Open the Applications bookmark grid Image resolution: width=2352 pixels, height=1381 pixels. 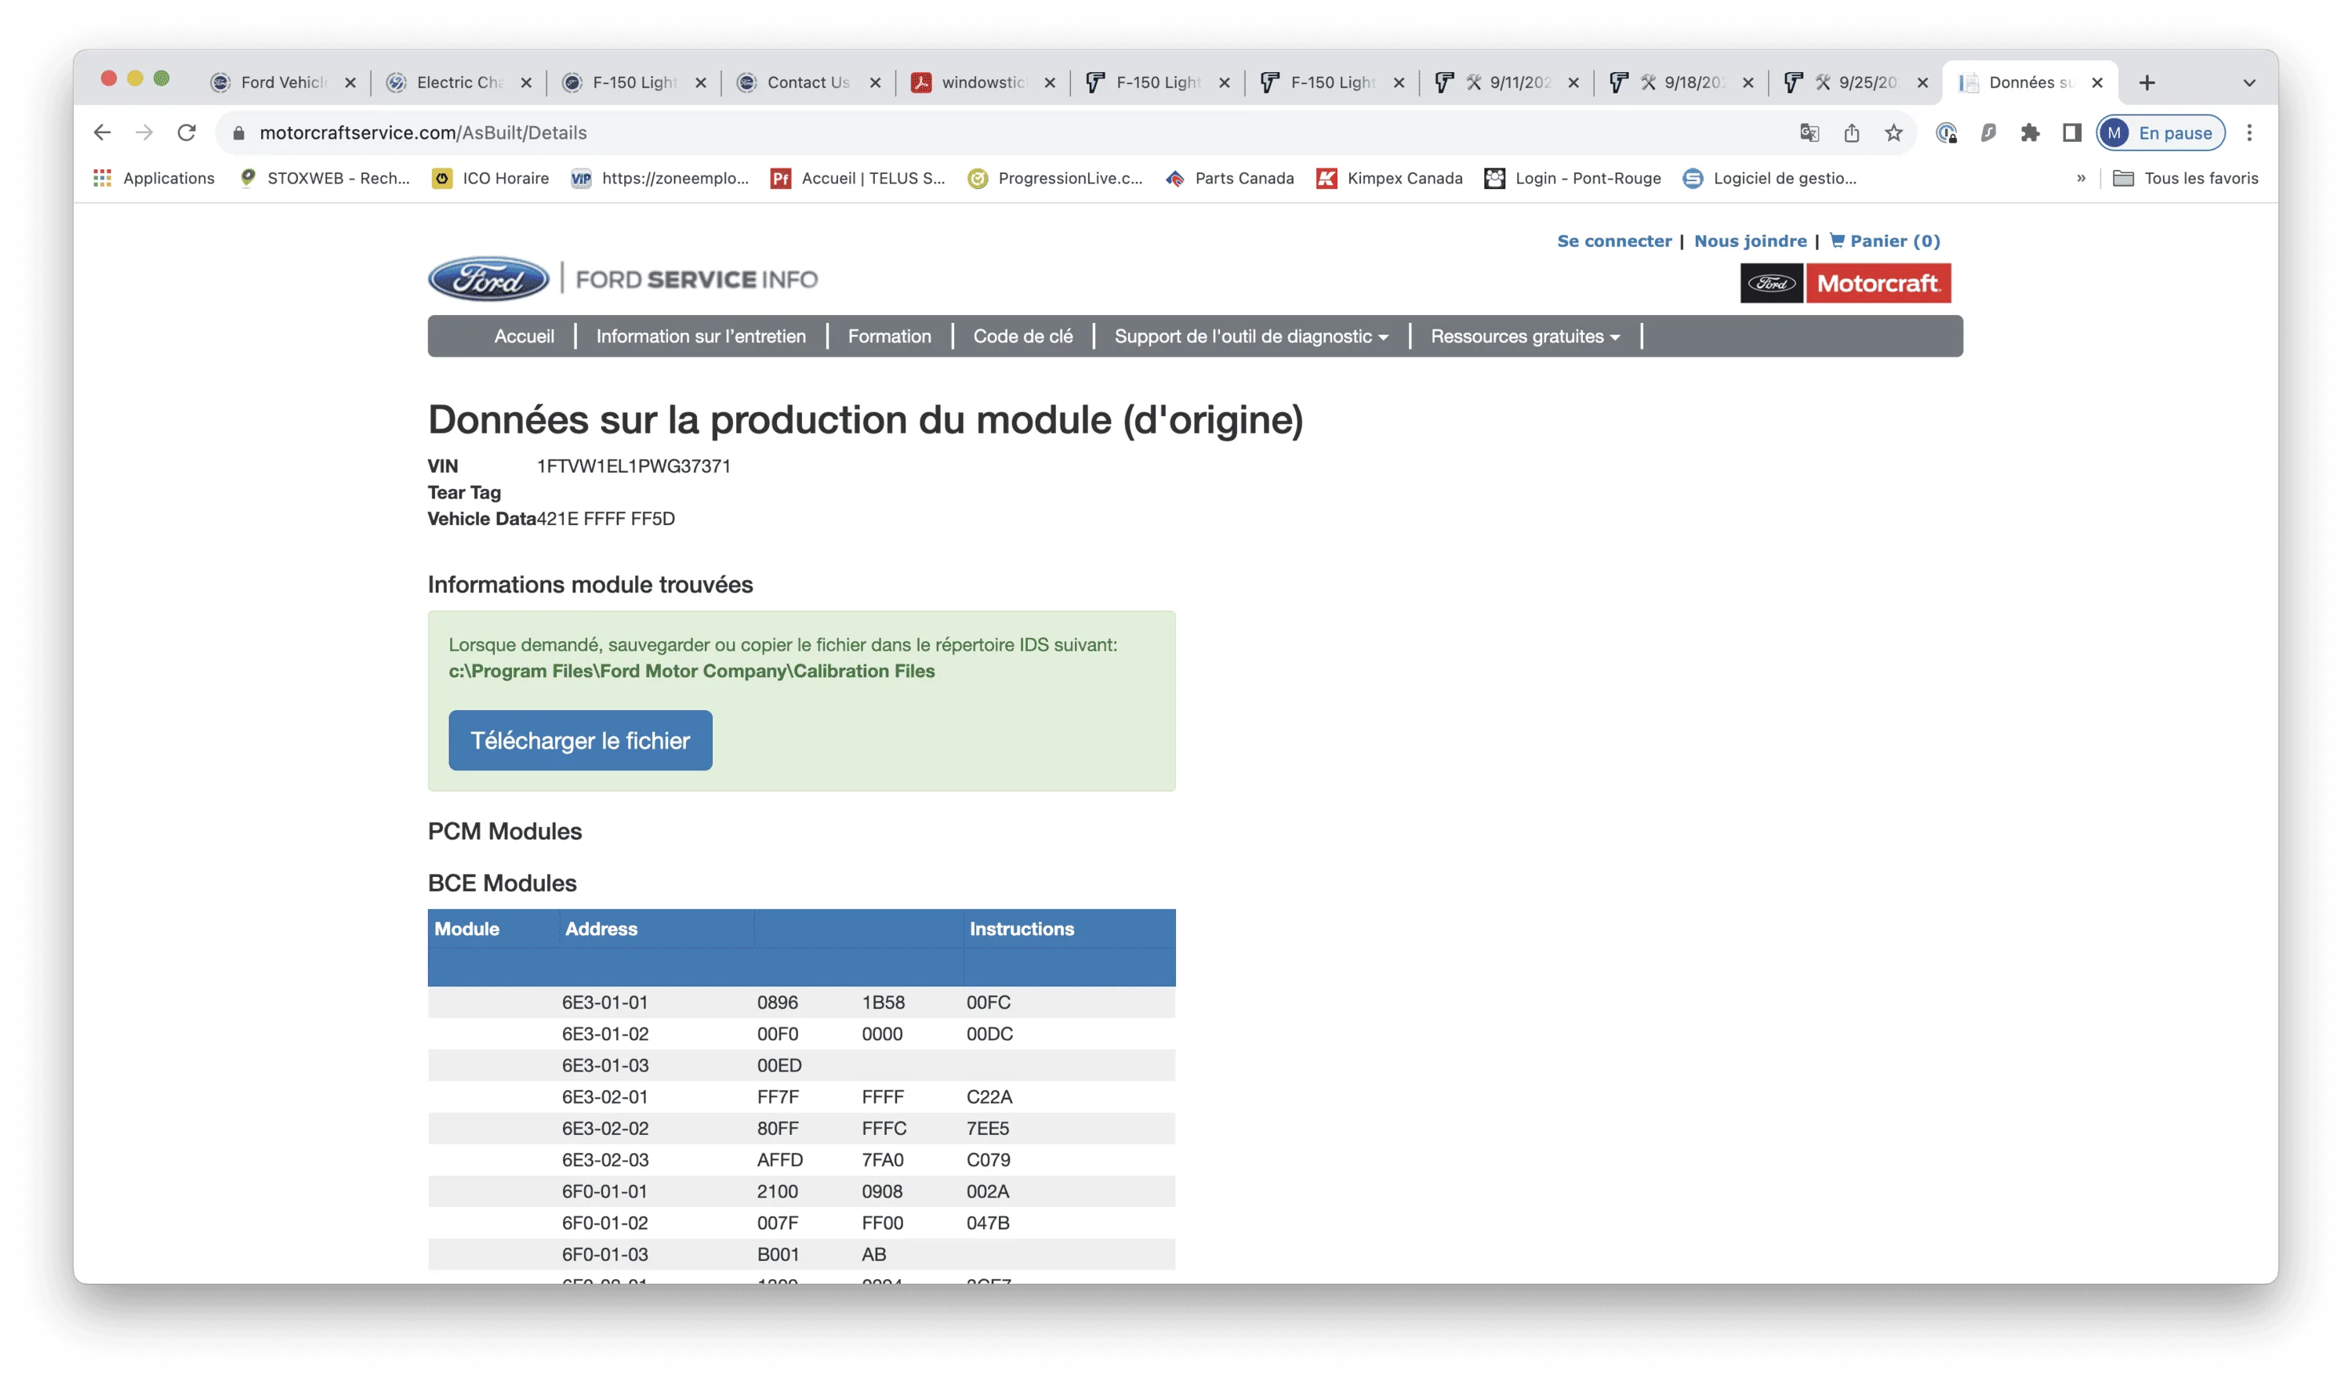tap(154, 178)
